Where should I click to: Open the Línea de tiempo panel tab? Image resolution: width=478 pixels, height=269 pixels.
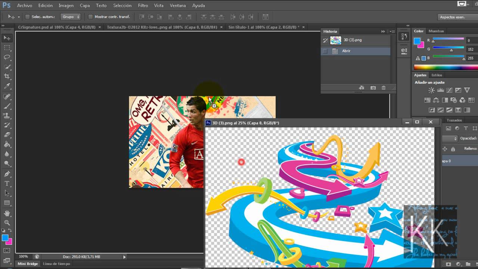(x=56, y=264)
